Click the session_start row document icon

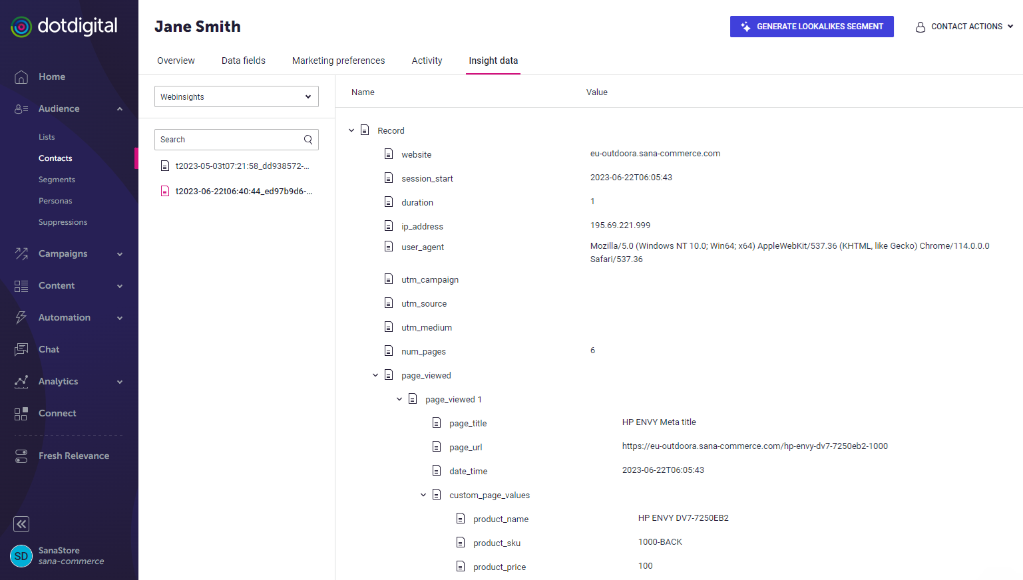389,178
